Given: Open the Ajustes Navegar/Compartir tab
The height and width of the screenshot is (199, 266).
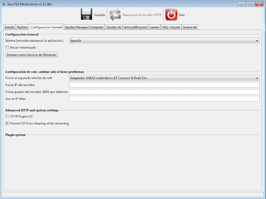Looking at the screenshot, I should point(84,27).
